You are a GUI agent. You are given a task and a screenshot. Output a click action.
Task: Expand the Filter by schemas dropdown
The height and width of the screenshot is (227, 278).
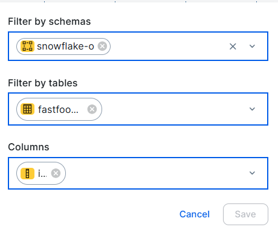pos(252,46)
